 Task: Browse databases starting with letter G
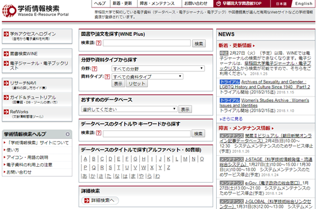tap(135, 159)
